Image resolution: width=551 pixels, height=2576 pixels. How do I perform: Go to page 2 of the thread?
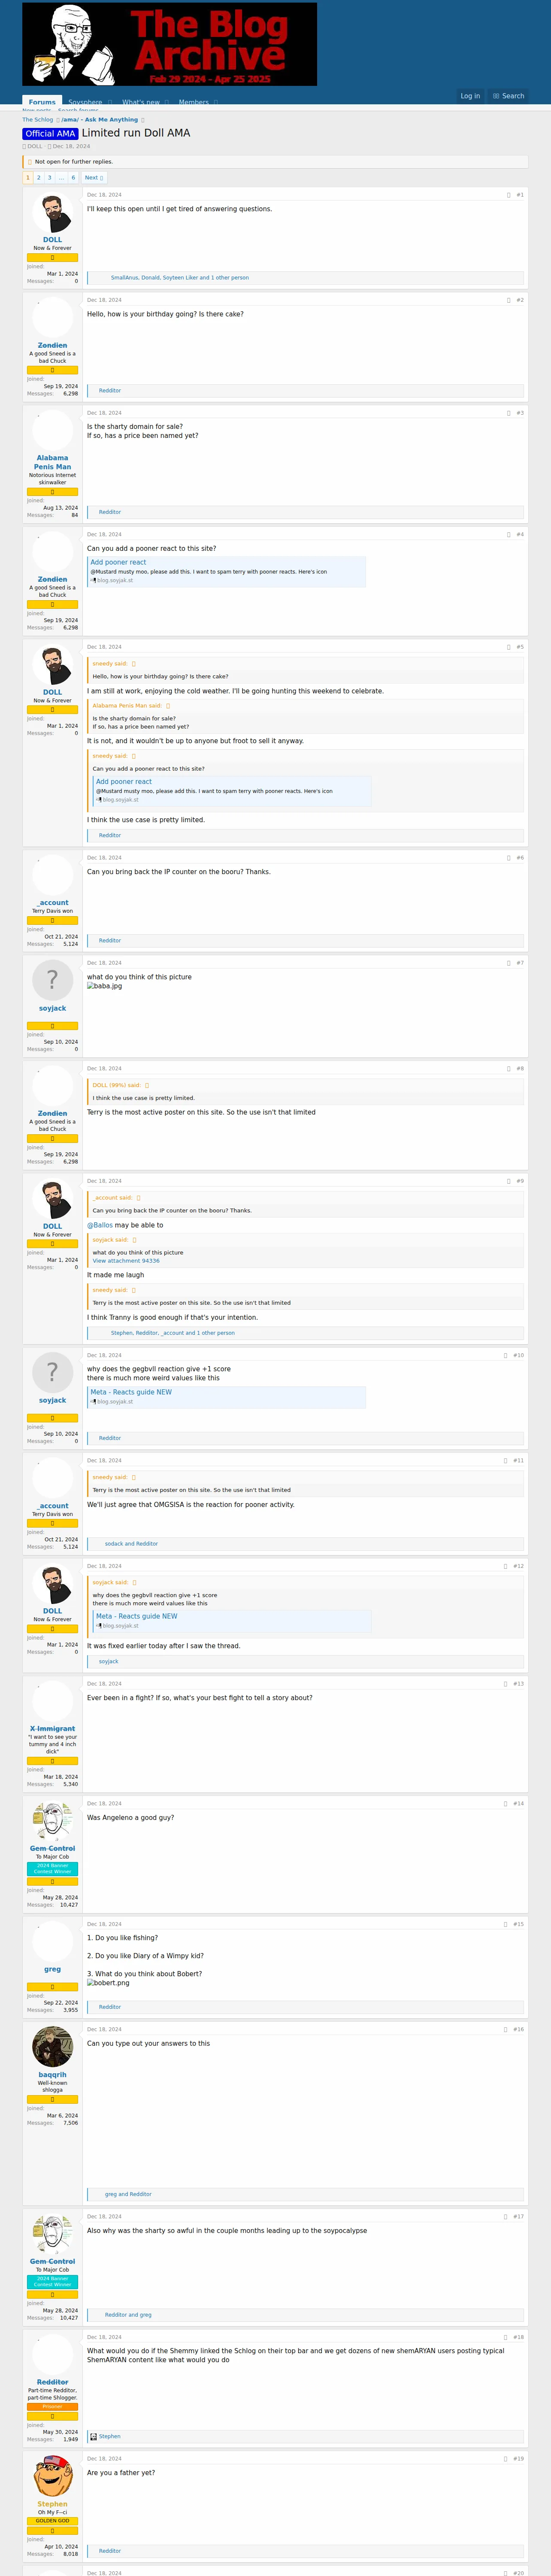point(39,178)
